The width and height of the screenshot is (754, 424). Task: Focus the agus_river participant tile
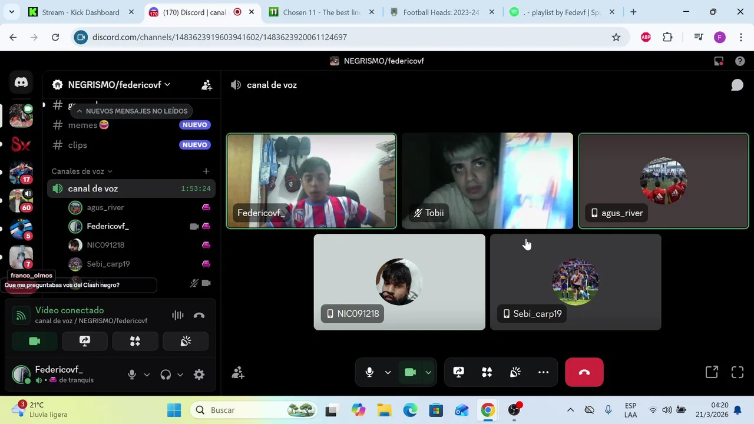click(663, 181)
